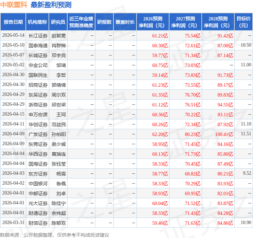Click the 报告日期 column header
This screenshot has width=253, height=238.
(x=13, y=22)
